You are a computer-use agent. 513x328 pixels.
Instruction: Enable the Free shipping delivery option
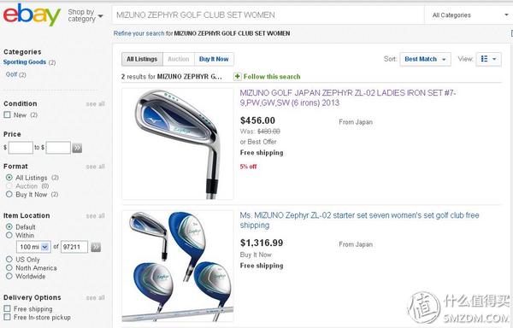(x=7, y=308)
